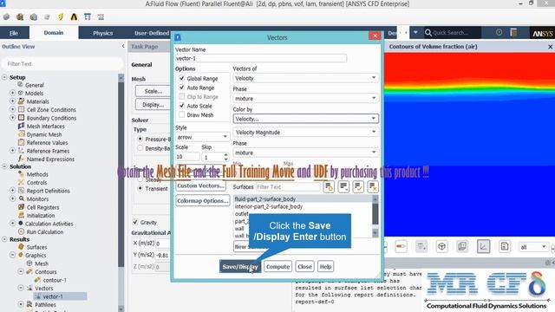Click the Close button in Vectors dialog
Image resolution: width=555 pixels, height=312 pixels.
pos(304,266)
